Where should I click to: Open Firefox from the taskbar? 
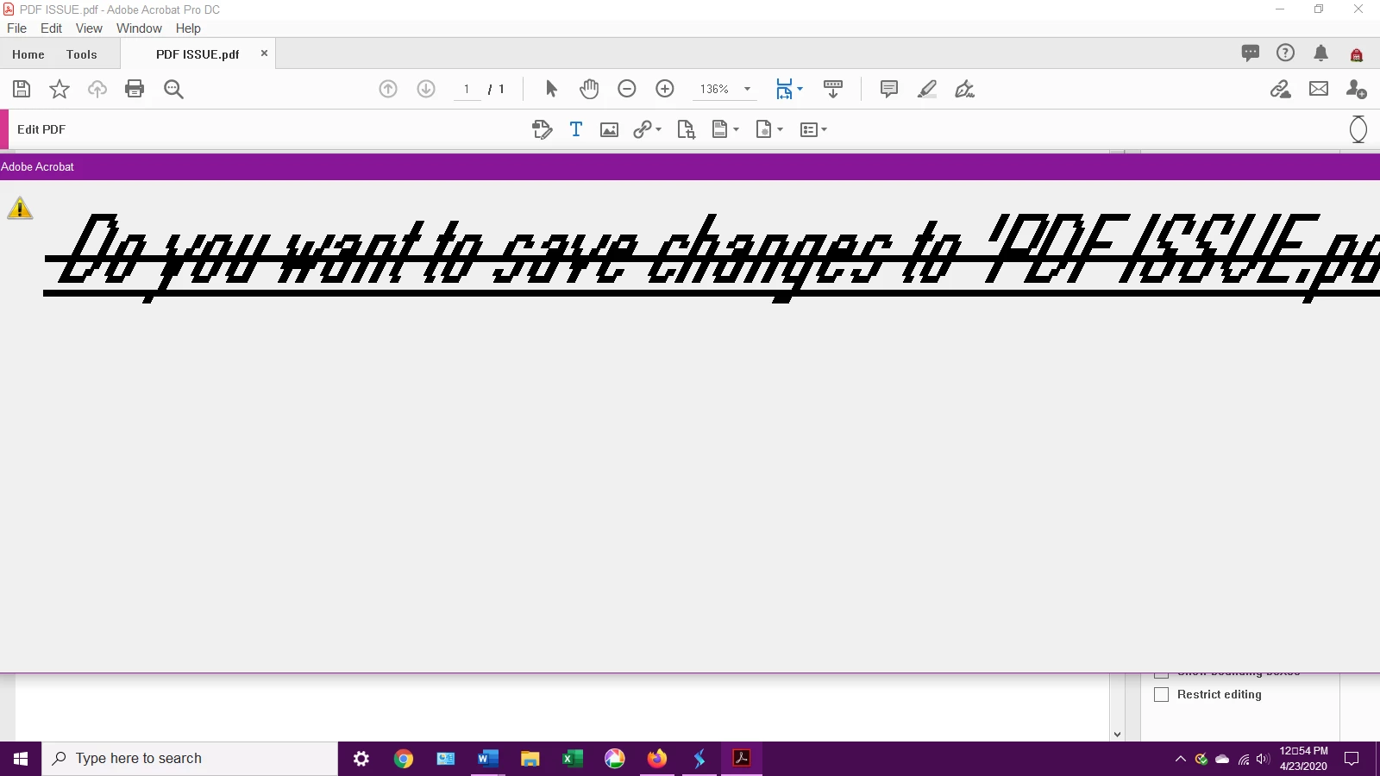(657, 759)
